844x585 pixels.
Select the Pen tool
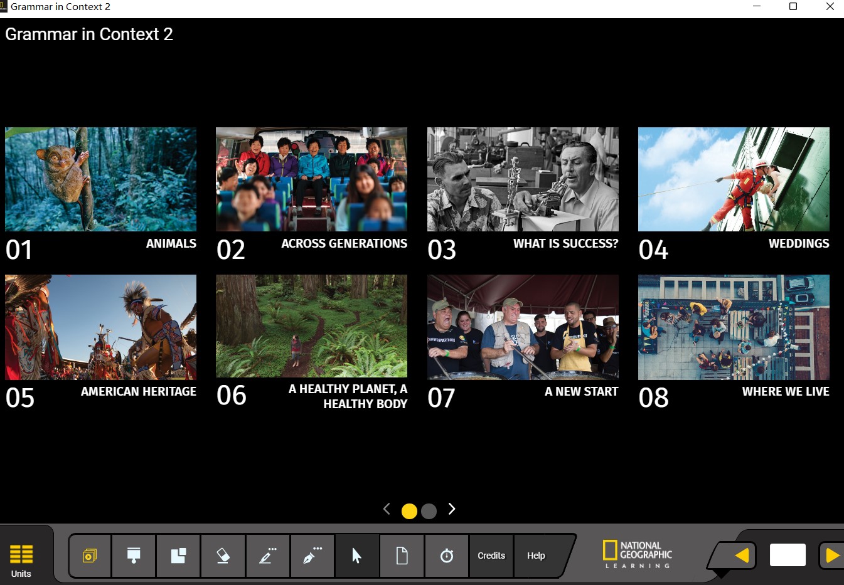(312, 556)
